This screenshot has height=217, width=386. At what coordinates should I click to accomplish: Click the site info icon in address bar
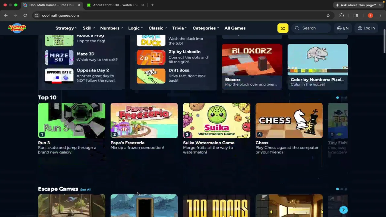click(37, 15)
